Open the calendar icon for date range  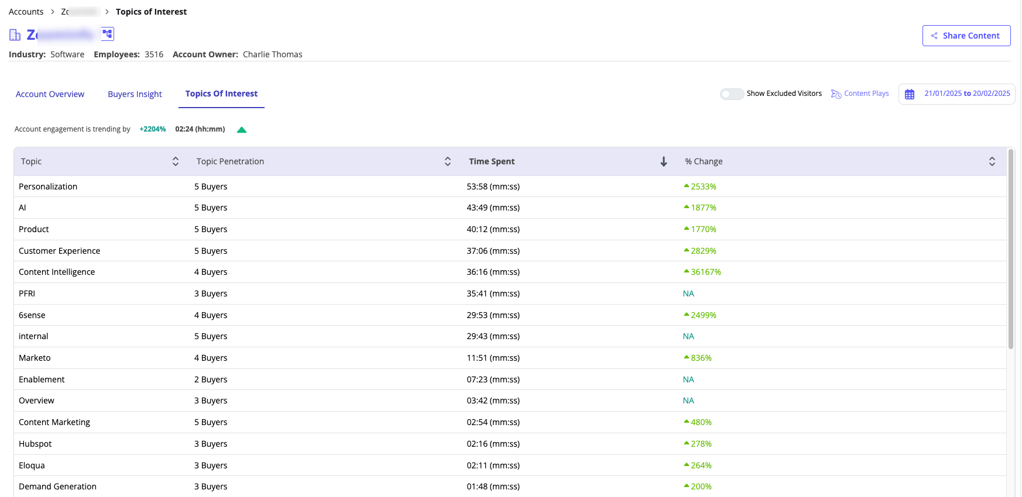coord(910,94)
